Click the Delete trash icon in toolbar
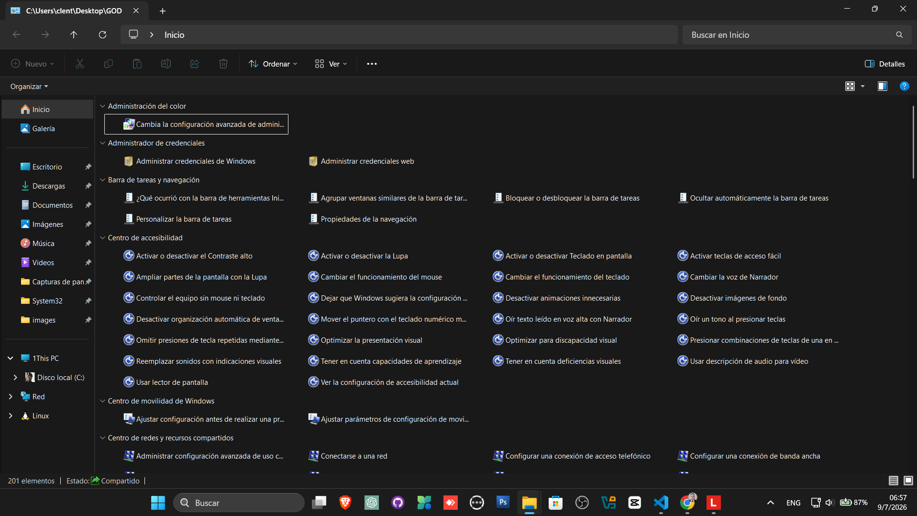Viewport: 917px width, 516px height. [x=223, y=64]
